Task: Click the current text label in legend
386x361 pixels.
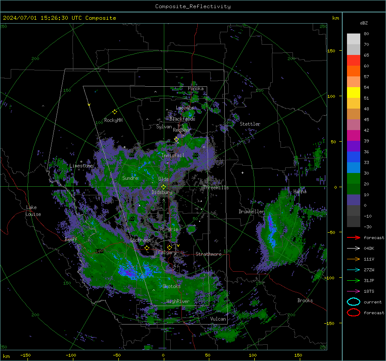Action: [373, 302]
